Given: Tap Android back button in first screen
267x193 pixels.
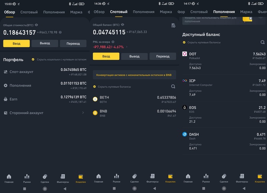Looking at the screenshot, I should pyautogui.click(x=65, y=189).
